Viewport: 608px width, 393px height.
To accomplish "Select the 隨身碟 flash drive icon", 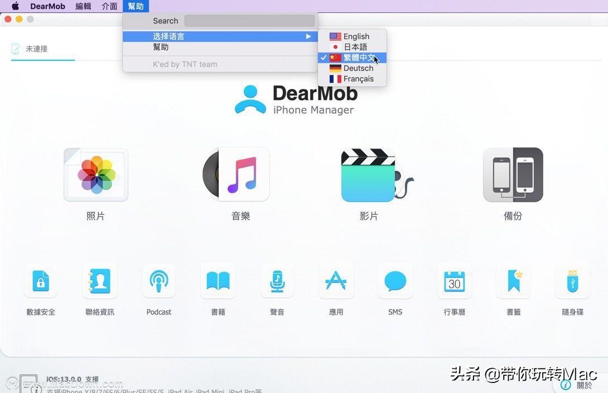I will point(572,281).
